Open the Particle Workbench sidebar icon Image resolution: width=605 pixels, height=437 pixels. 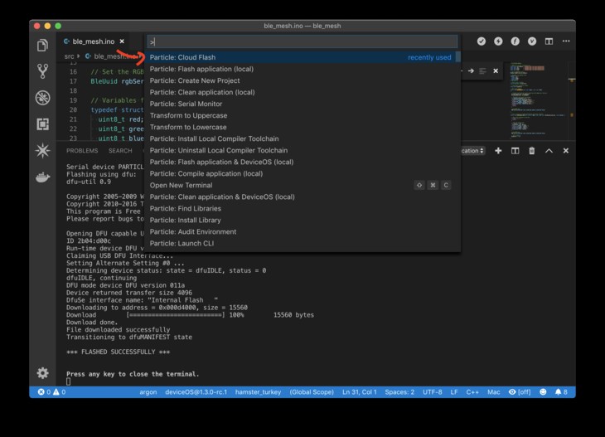(x=42, y=151)
